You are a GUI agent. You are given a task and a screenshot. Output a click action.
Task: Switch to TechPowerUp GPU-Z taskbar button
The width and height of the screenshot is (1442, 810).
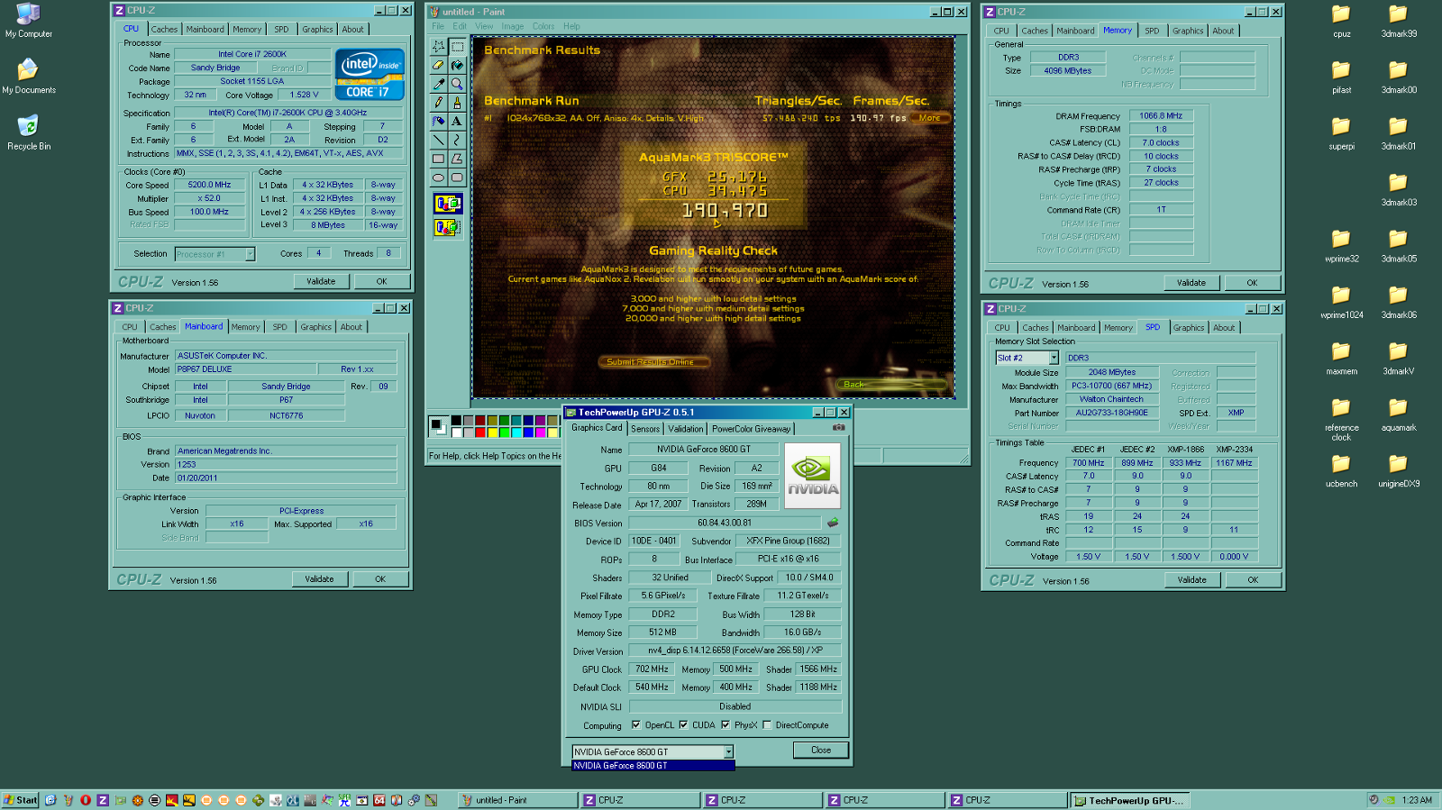[1129, 800]
